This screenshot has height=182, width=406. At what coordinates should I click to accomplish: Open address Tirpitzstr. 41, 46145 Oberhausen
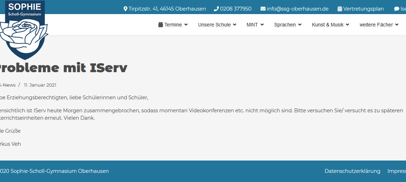[167, 9]
